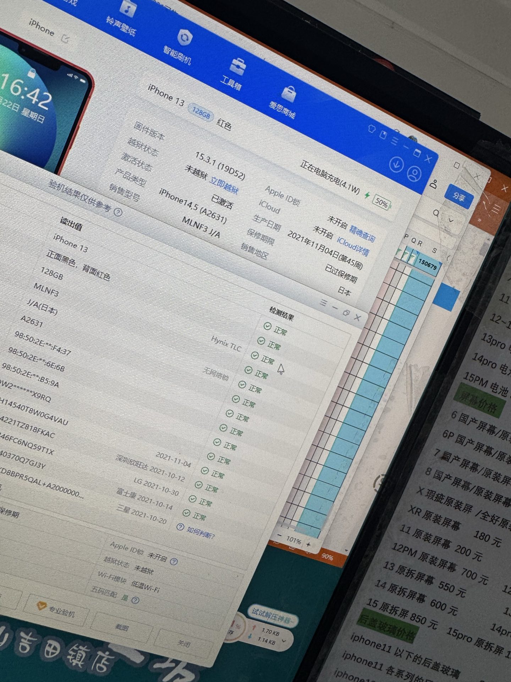Open the user account profile icon
This screenshot has width=511, height=682.
click(414, 174)
